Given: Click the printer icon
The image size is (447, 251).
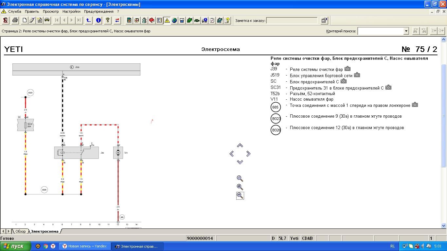Looking at the screenshot, I should [x=15, y=20].
